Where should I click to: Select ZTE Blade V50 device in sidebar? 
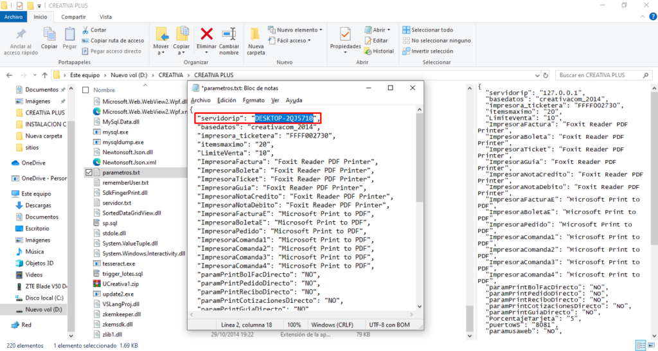tap(46, 286)
